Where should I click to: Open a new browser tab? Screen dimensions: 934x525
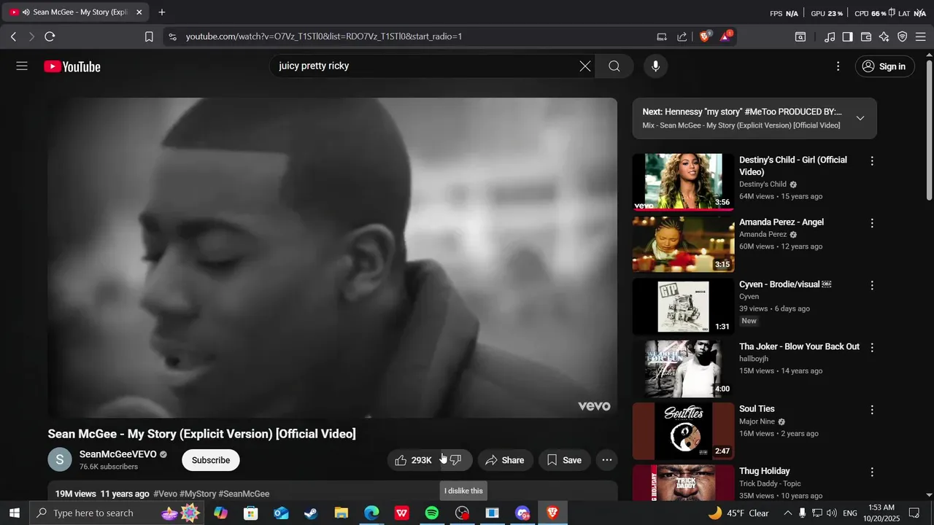[162, 12]
